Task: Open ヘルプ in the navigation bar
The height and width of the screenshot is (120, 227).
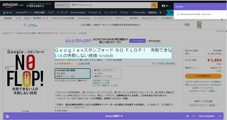Action: 51,12
